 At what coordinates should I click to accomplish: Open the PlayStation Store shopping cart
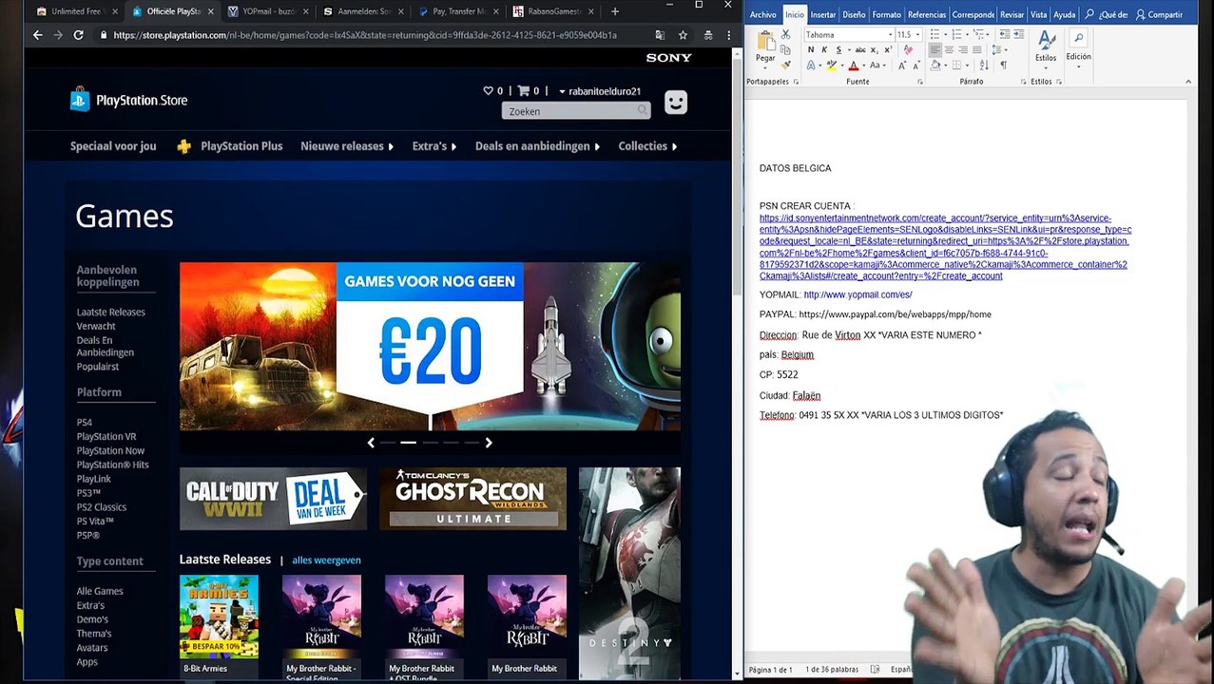click(523, 91)
